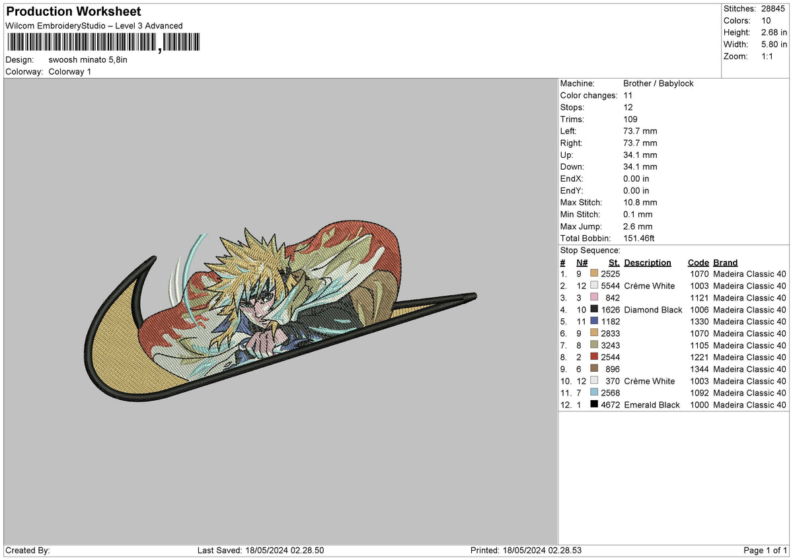The width and height of the screenshot is (793, 560).
Task: Click thread code 1105
Action: [x=699, y=345]
